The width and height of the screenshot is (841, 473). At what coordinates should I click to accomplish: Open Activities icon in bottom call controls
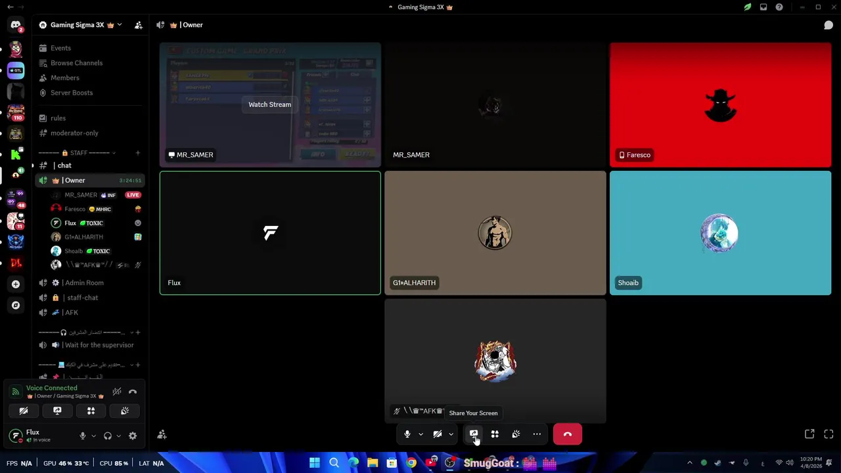(495, 434)
